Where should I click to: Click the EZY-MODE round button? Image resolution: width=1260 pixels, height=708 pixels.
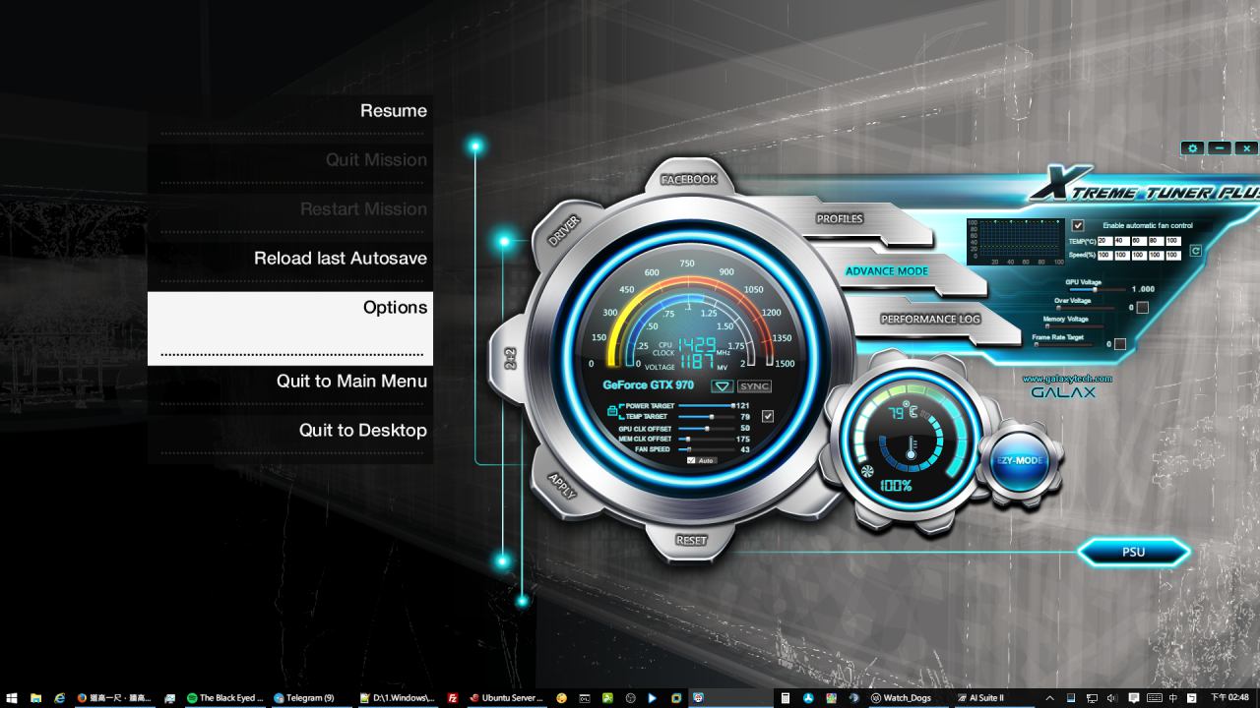[x=1018, y=461]
